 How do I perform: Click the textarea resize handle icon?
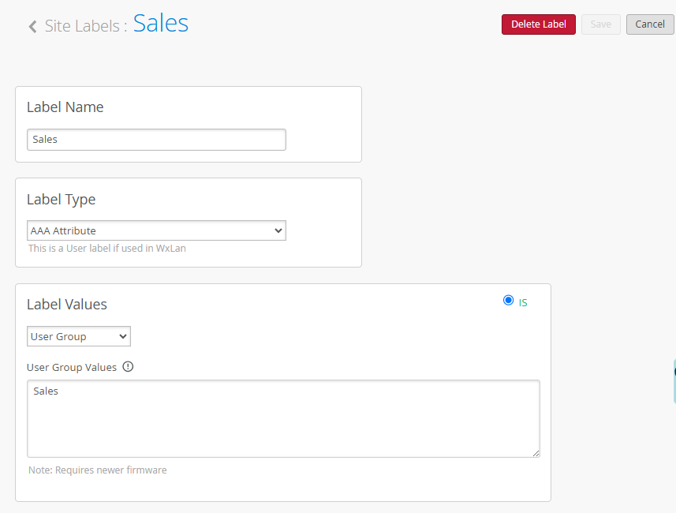(536, 453)
